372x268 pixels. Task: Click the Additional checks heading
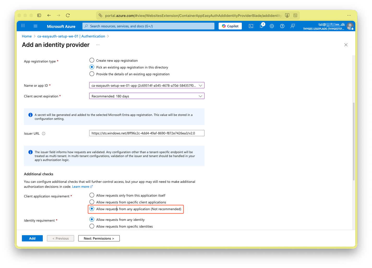[x=39, y=174]
